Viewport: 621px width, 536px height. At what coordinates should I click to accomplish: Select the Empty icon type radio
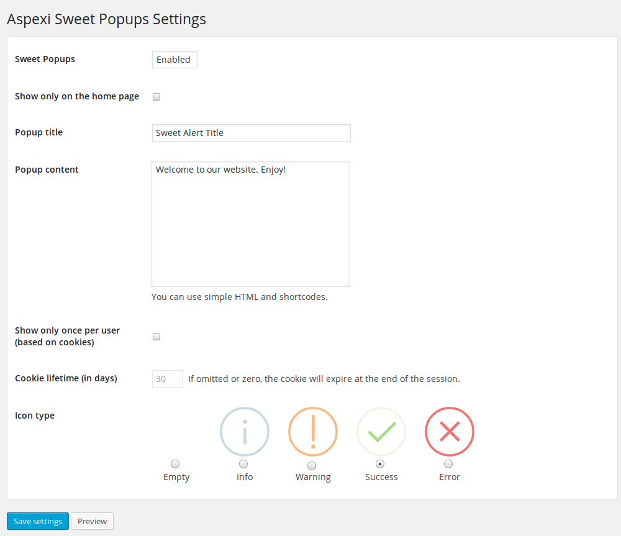(x=175, y=464)
